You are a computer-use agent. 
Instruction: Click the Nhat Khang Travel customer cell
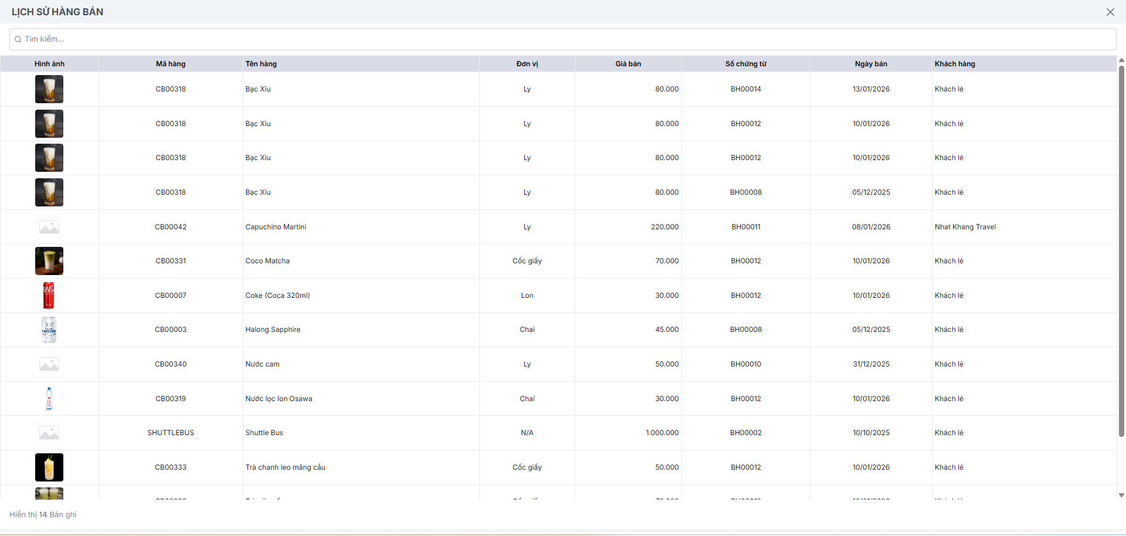pos(965,227)
